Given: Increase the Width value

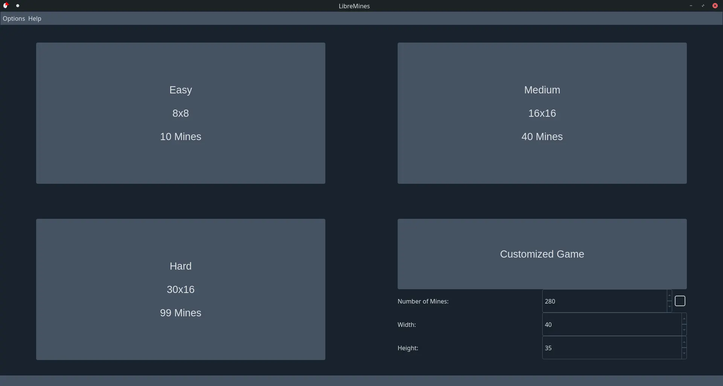Looking at the screenshot, I should [684, 319].
